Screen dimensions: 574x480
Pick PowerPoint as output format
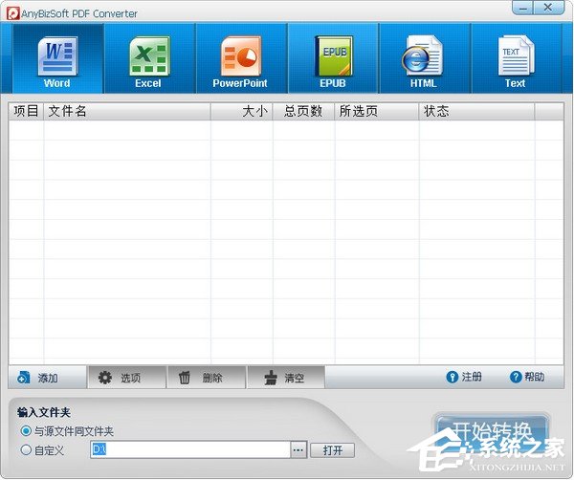241,58
